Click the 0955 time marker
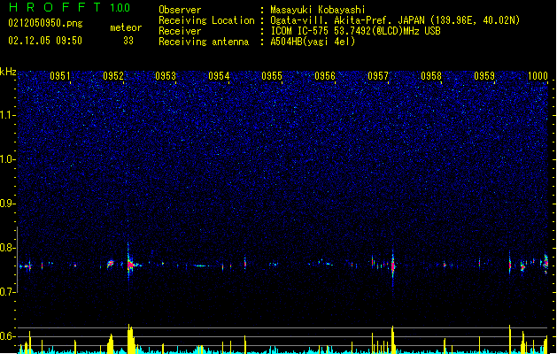This screenshot has height=354, width=557. (272, 76)
